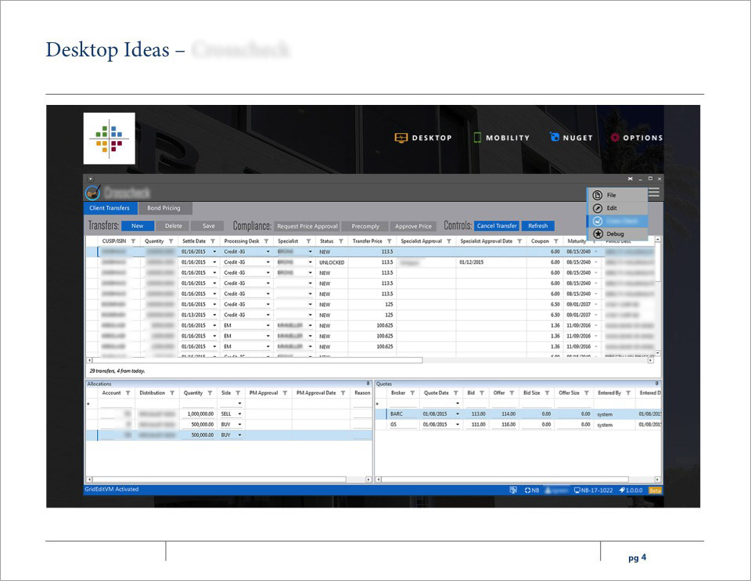Click the Allocations horizontal scrollbar

pyautogui.click(x=228, y=479)
